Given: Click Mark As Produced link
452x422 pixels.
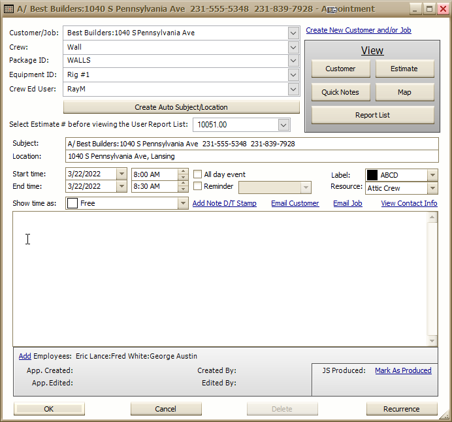Looking at the screenshot, I should coord(402,370).
